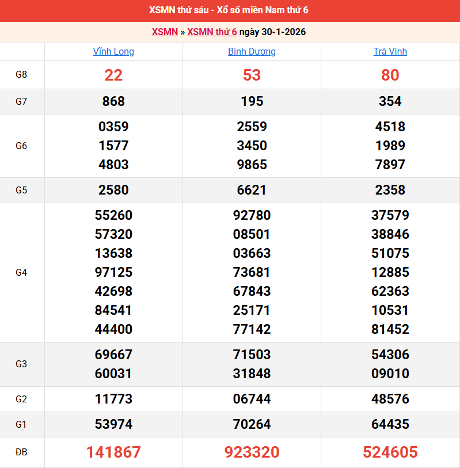The width and height of the screenshot is (460, 468).
Task: Click the date text ngày 30-1-2026
Action: click(x=272, y=32)
